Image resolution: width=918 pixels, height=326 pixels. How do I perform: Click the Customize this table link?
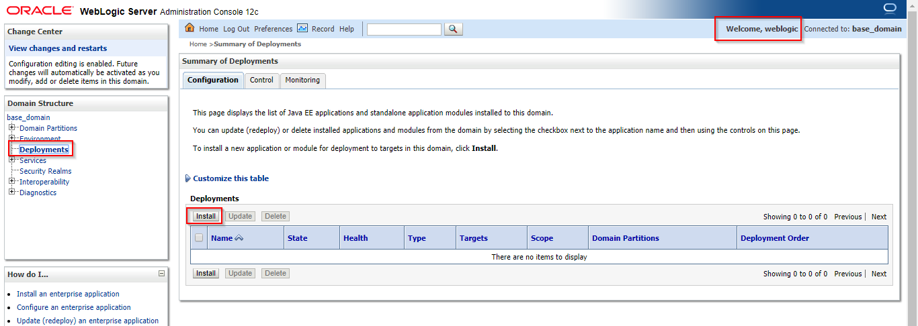[231, 178]
